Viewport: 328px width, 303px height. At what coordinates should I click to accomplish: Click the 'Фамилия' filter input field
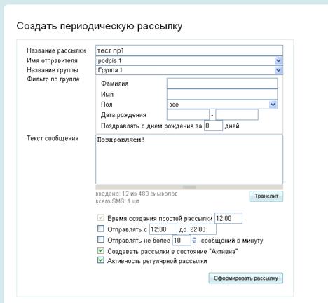coord(222,83)
